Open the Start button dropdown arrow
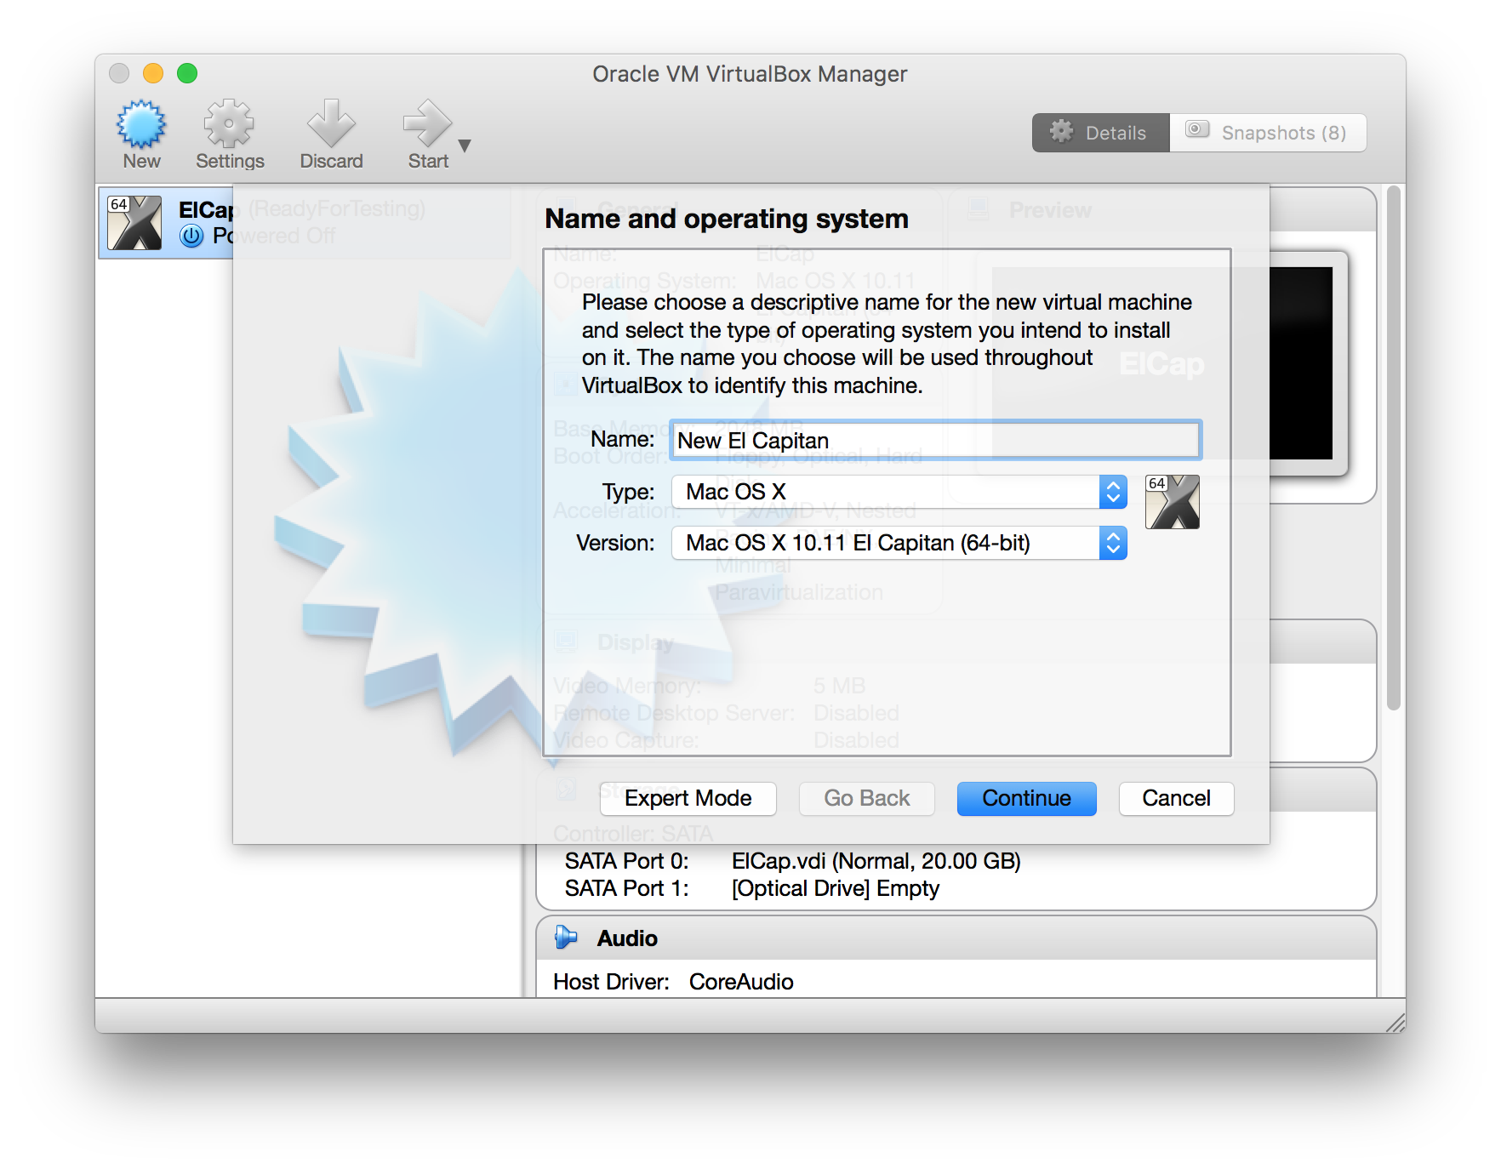Screen dimensions: 1501x1169 (465, 145)
